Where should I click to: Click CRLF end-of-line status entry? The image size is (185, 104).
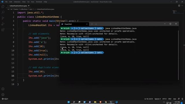[x=170, y=99]
